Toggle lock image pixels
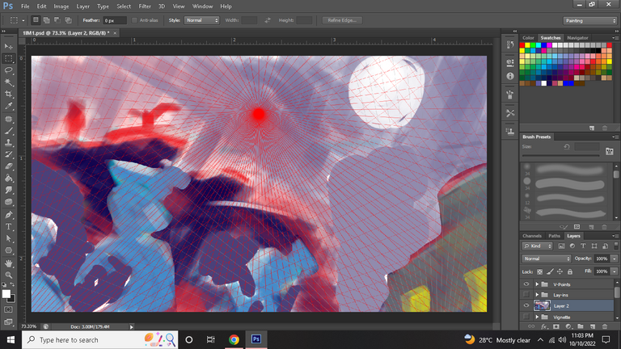Image resolution: width=621 pixels, height=349 pixels. coord(550,271)
